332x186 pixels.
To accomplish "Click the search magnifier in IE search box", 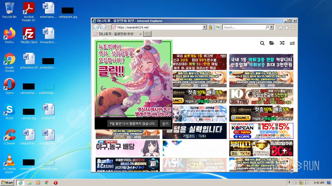I will [x=267, y=27].
